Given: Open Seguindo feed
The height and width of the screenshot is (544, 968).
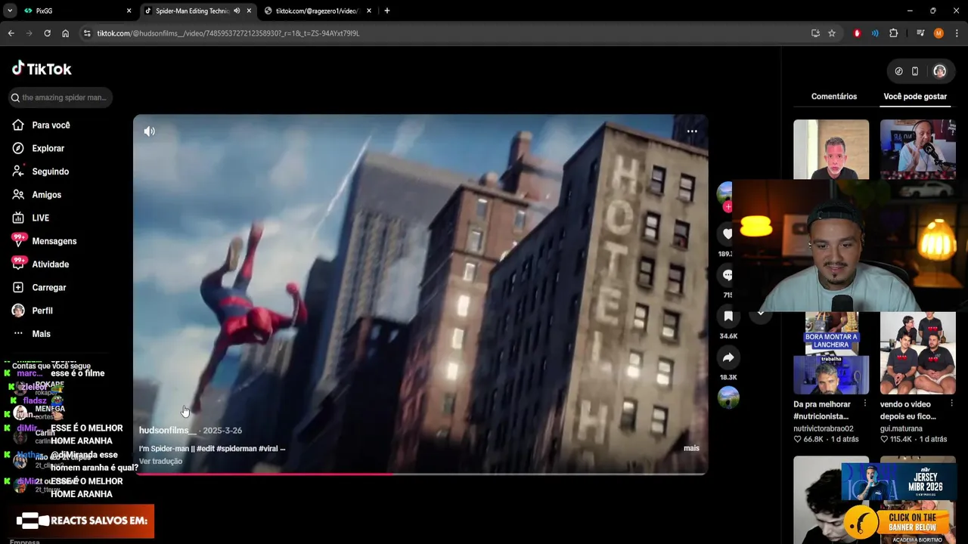Looking at the screenshot, I should [x=50, y=172].
